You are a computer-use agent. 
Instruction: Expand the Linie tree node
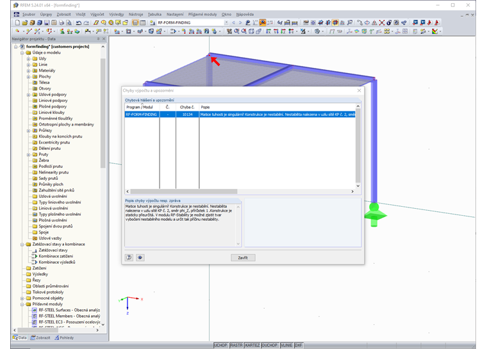(28, 65)
